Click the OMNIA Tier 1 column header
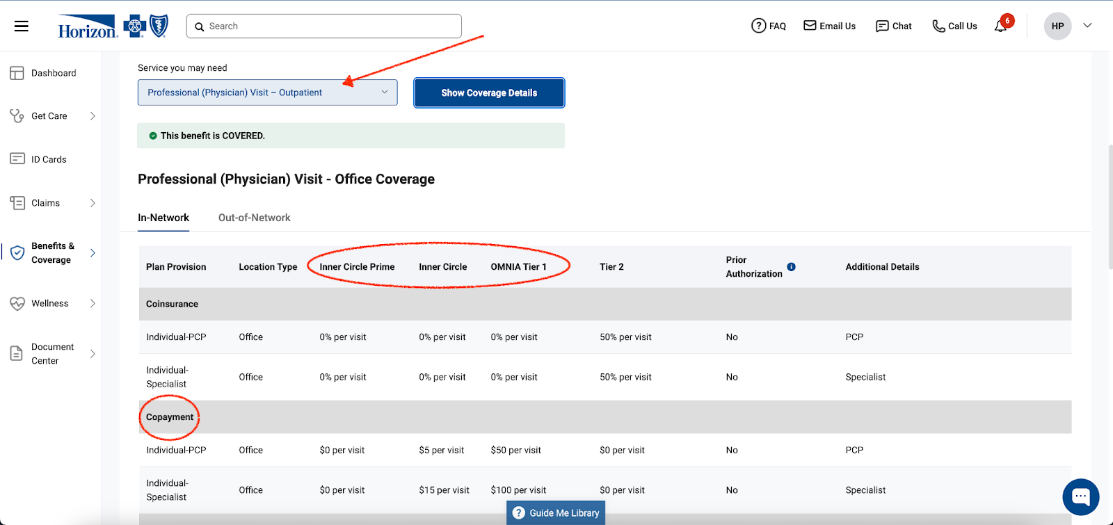This screenshot has width=1113, height=525. [x=518, y=267]
